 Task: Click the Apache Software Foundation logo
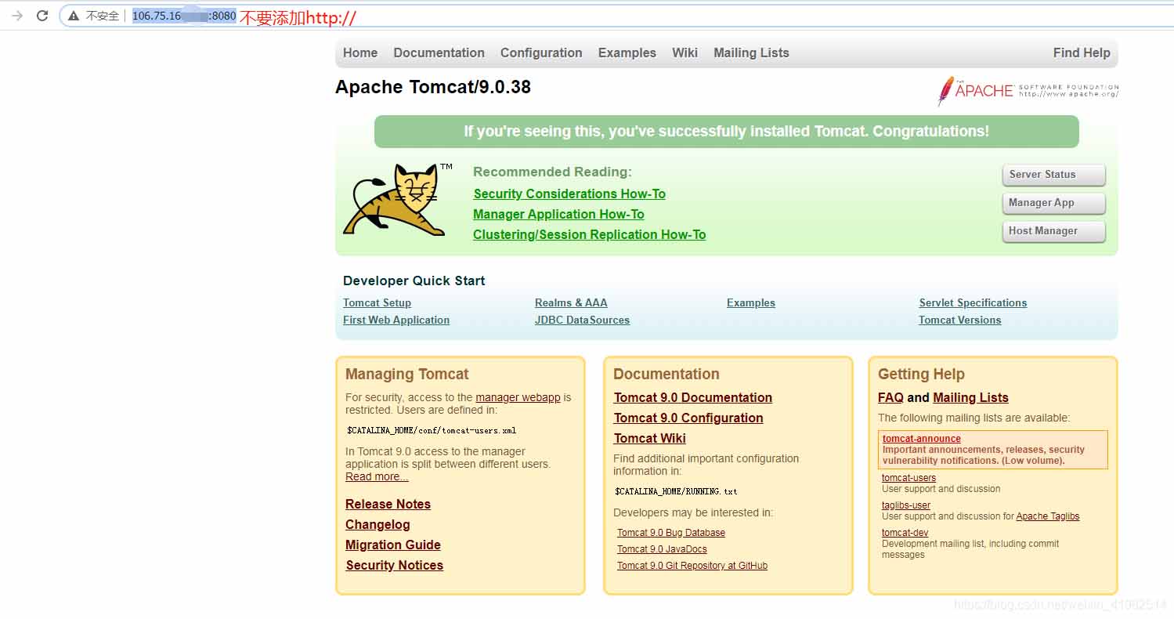pos(1028,91)
